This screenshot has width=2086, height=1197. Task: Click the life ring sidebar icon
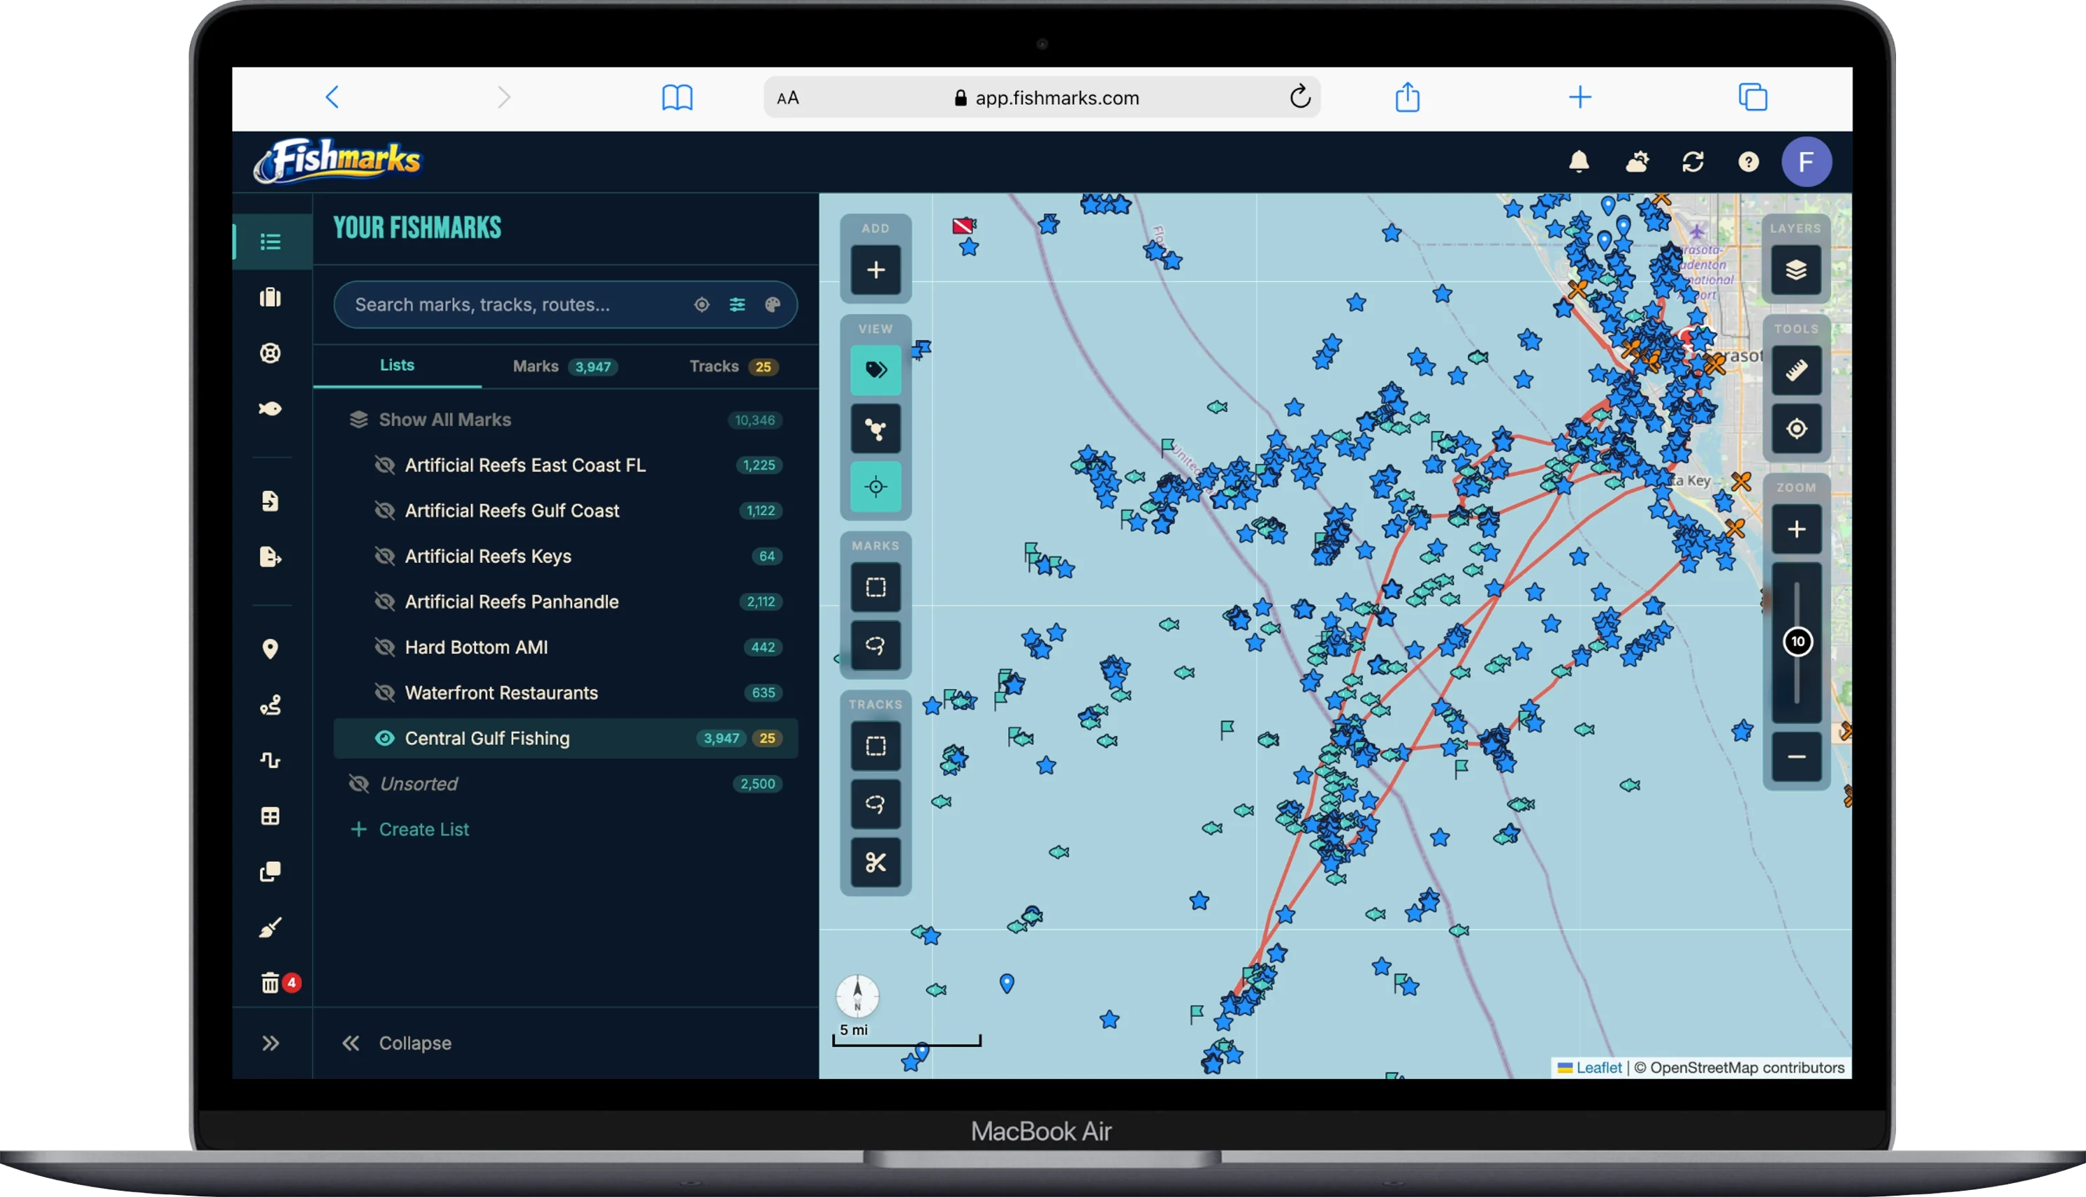point(270,353)
